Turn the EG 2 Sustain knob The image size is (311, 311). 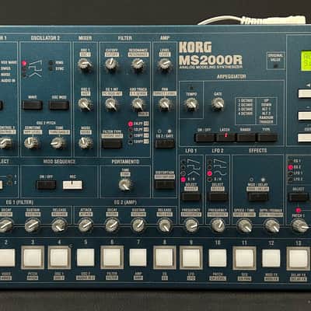point(138,225)
